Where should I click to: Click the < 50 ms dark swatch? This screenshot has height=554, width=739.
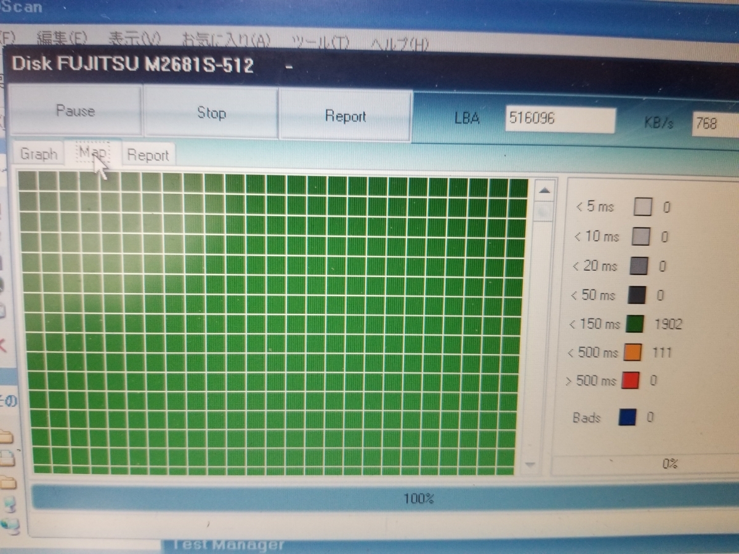tap(637, 295)
